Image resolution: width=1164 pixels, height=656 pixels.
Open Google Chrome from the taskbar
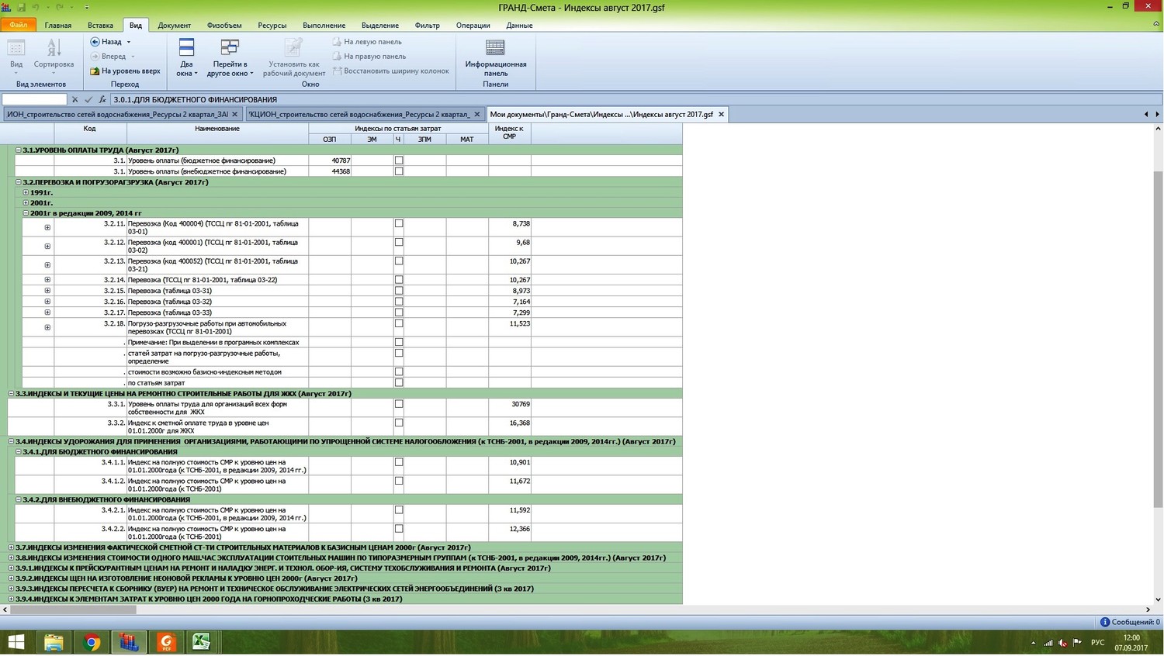tap(92, 642)
